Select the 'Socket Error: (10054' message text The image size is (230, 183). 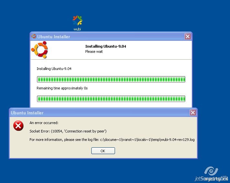coord(68,131)
